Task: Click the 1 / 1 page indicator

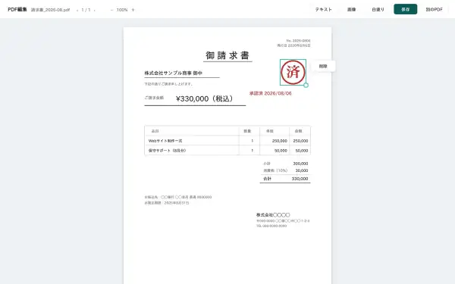Action: click(x=86, y=10)
